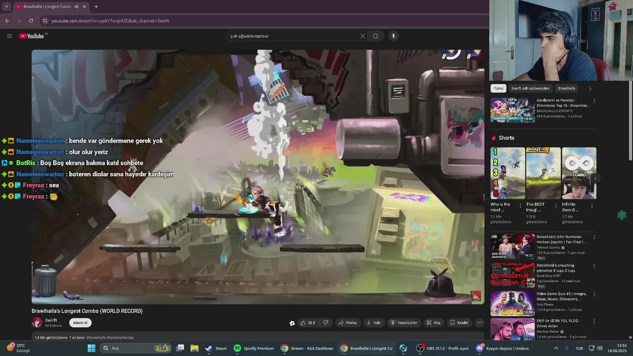Click the Teşekkürler thanks button
The width and height of the screenshot is (633, 356).
pos(404,323)
